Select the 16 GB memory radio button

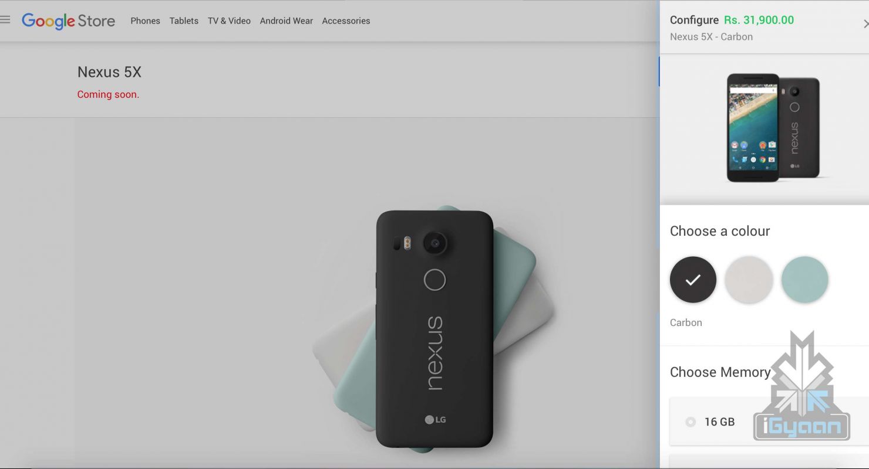tap(691, 422)
